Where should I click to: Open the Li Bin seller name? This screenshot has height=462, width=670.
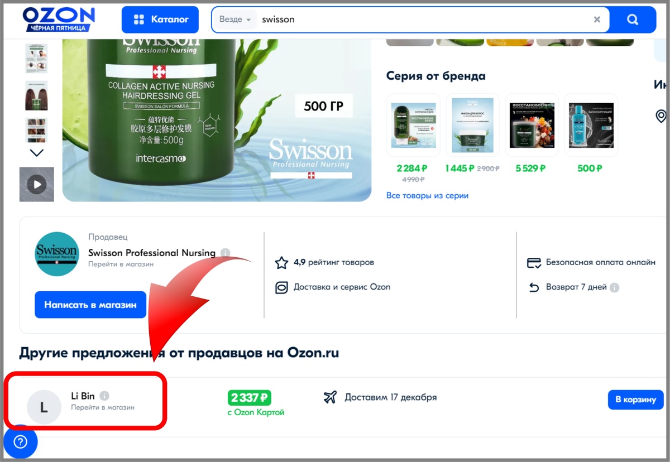[x=83, y=396]
